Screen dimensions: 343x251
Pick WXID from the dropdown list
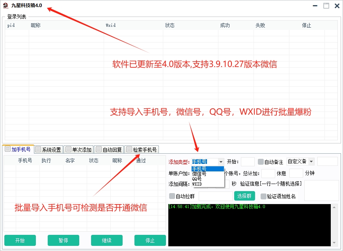point(208,184)
